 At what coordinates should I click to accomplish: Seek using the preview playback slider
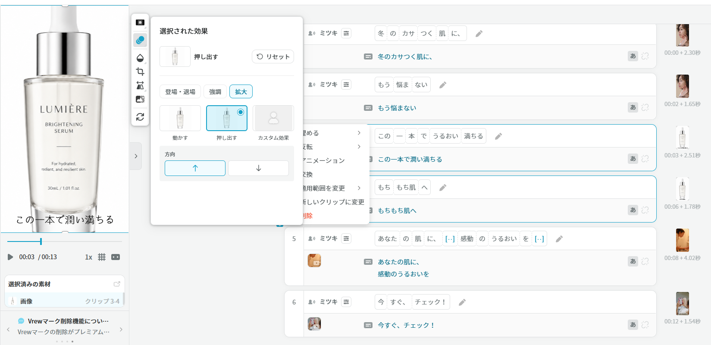[x=65, y=241]
